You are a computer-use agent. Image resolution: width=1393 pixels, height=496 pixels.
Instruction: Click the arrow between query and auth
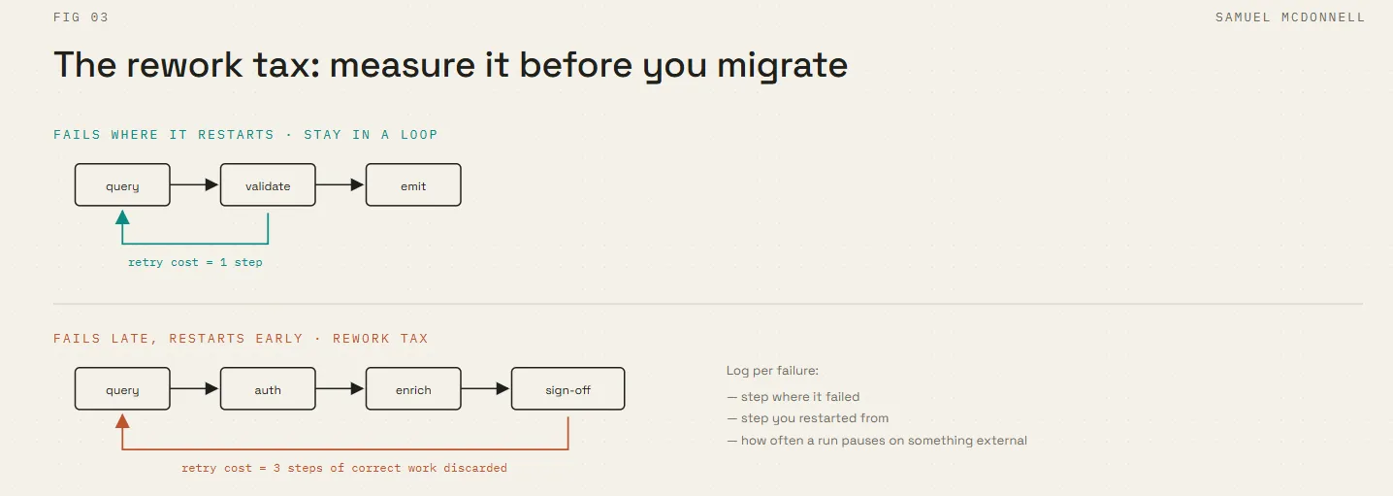tap(195, 389)
